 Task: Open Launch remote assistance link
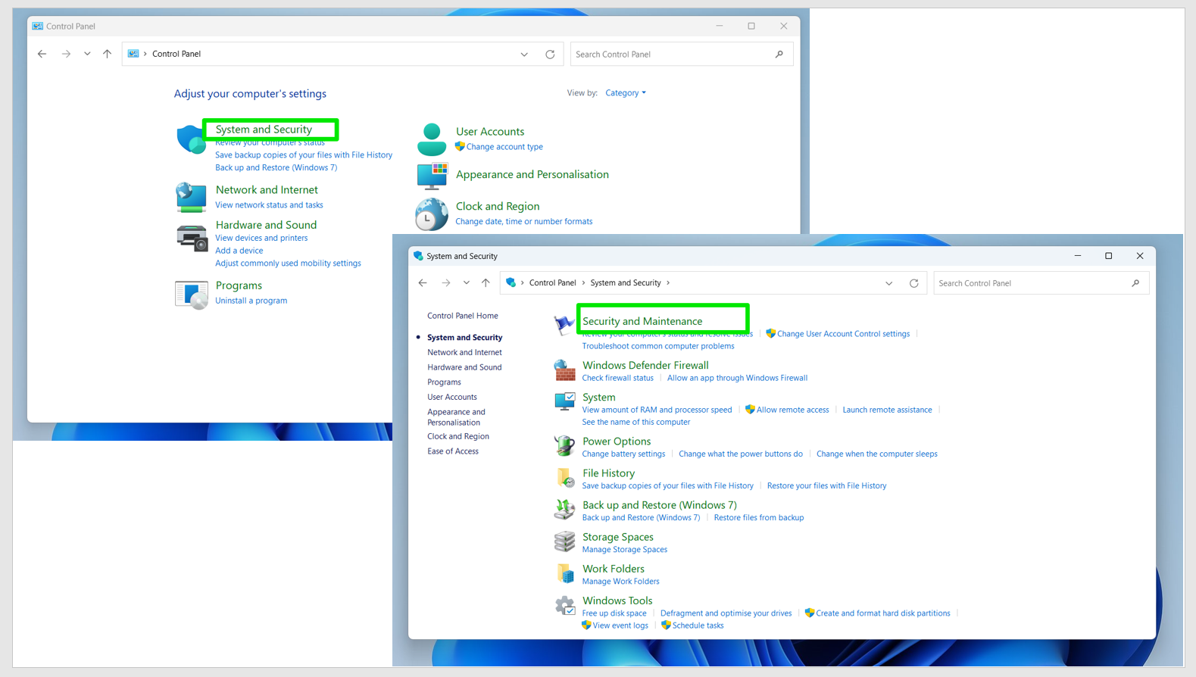pyautogui.click(x=887, y=410)
